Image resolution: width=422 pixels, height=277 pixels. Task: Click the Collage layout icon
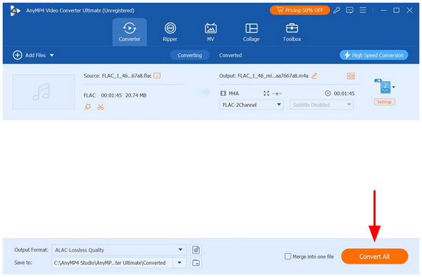click(x=251, y=28)
